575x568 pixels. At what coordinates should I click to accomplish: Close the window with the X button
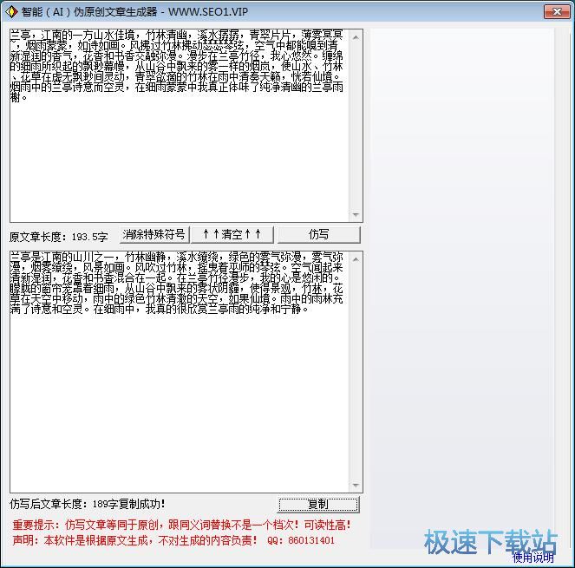[x=557, y=12]
